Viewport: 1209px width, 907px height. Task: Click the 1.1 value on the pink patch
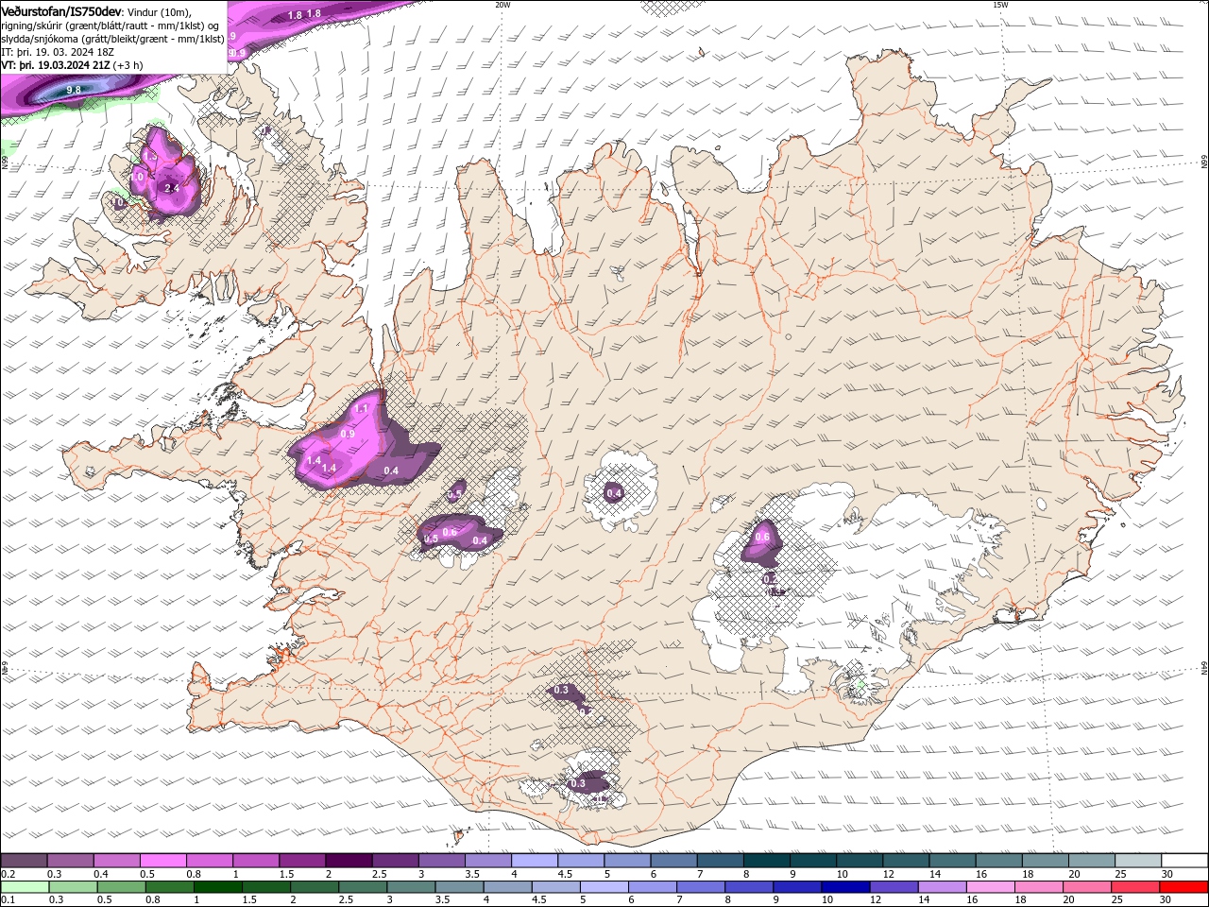point(361,408)
